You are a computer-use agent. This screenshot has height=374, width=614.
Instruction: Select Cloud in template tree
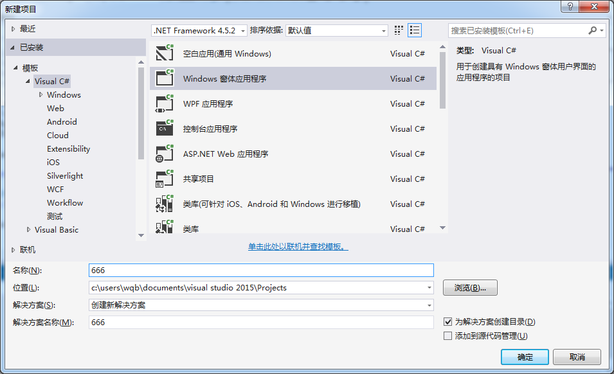pos(58,136)
